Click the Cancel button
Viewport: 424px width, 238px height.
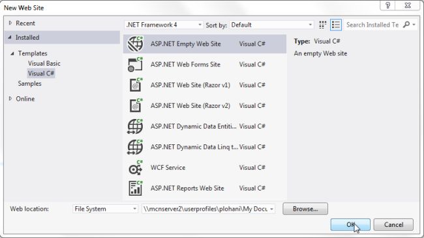393,224
